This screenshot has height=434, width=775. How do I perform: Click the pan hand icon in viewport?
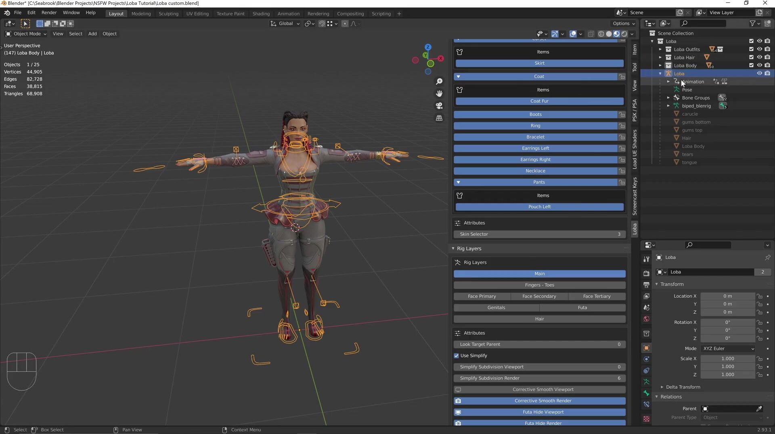439,94
